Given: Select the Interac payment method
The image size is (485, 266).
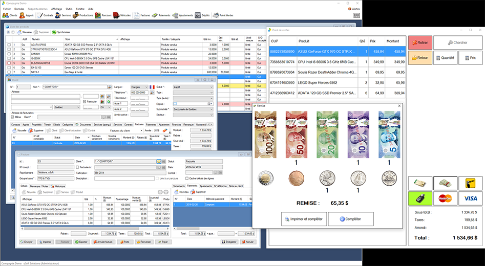Looking at the screenshot, I should pos(470,183).
